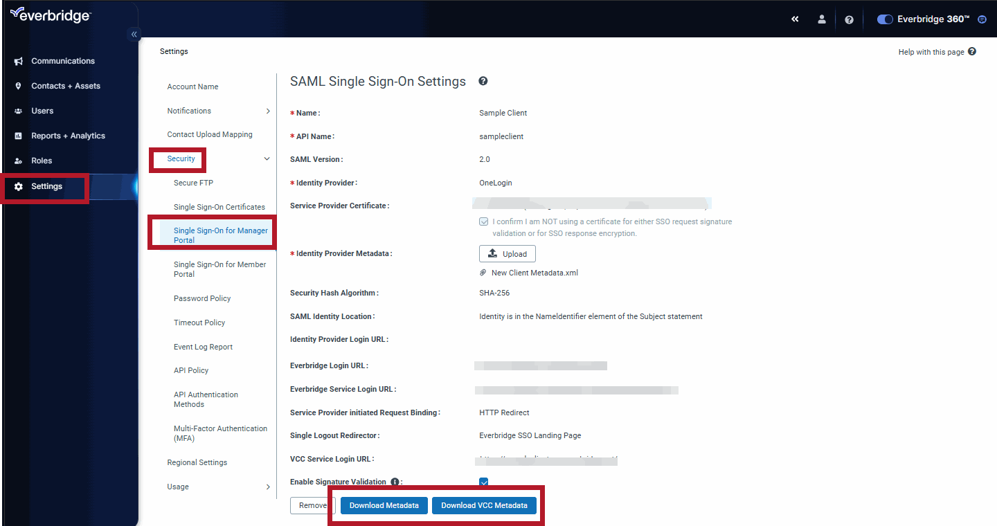The image size is (997, 526).
Task: Click the Sample Client name value
Action: point(503,113)
